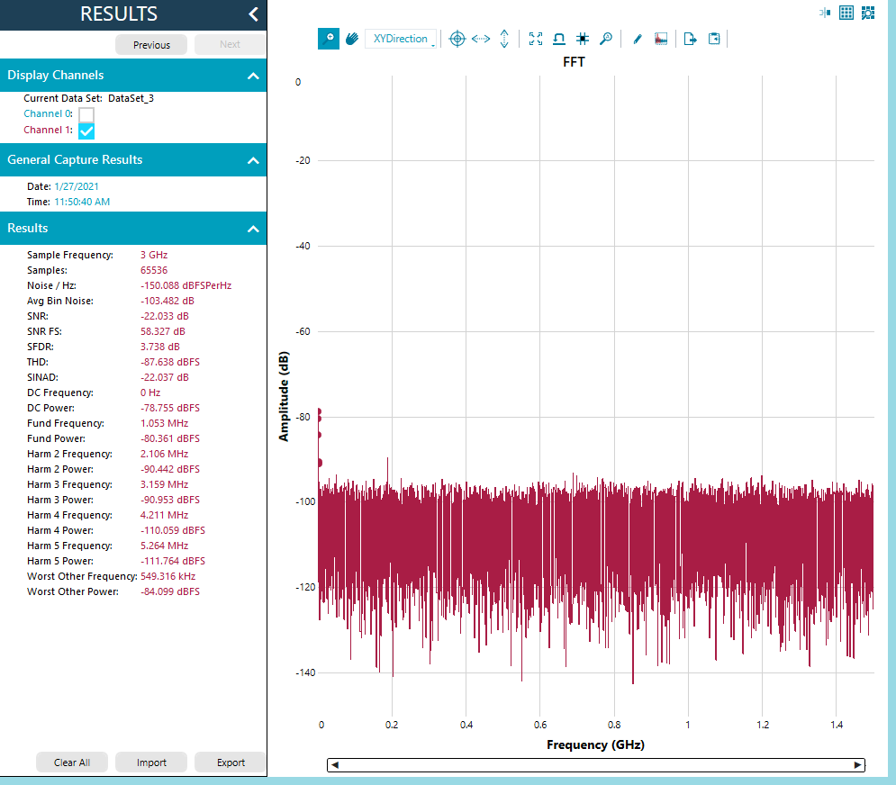
Task: Click the Export button
Action: tap(231, 762)
